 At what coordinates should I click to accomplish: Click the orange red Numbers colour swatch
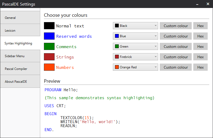49,67
